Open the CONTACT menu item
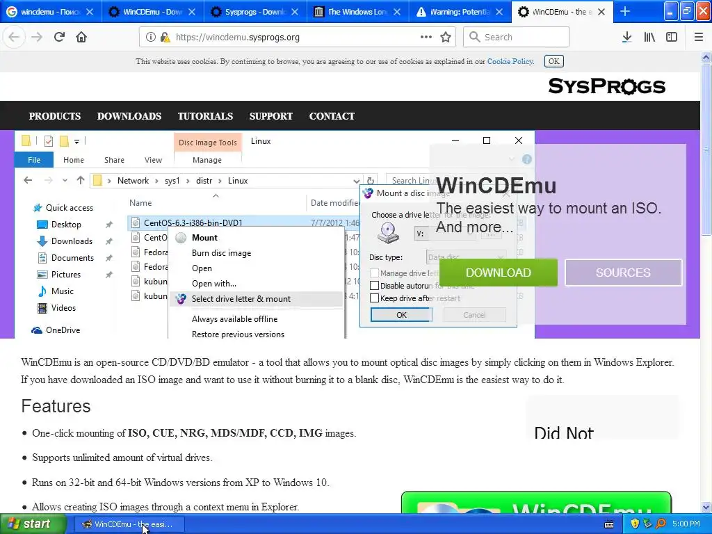Screen dimensions: 712x534 [332, 116]
